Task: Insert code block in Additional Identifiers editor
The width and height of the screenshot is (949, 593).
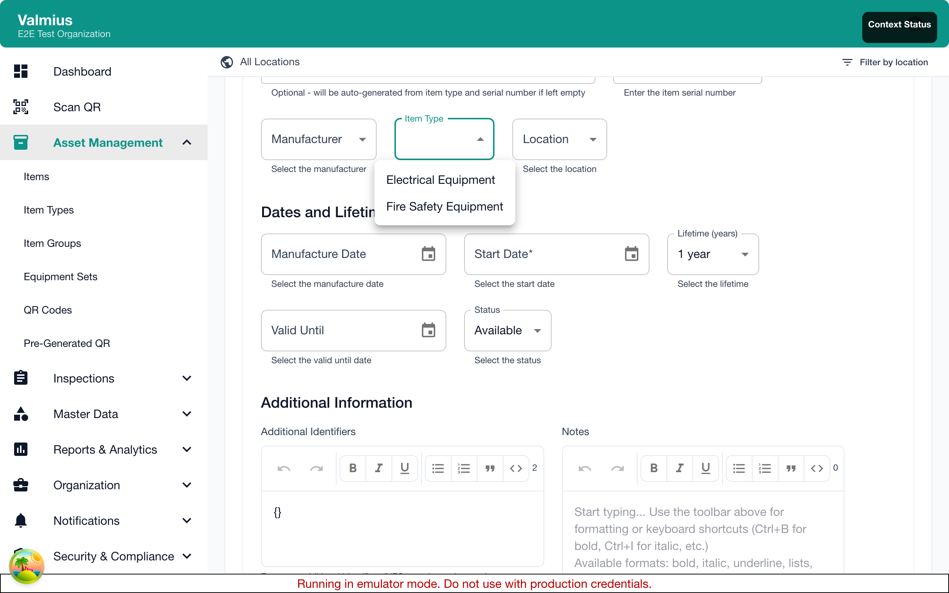Action: click(516, 468)
